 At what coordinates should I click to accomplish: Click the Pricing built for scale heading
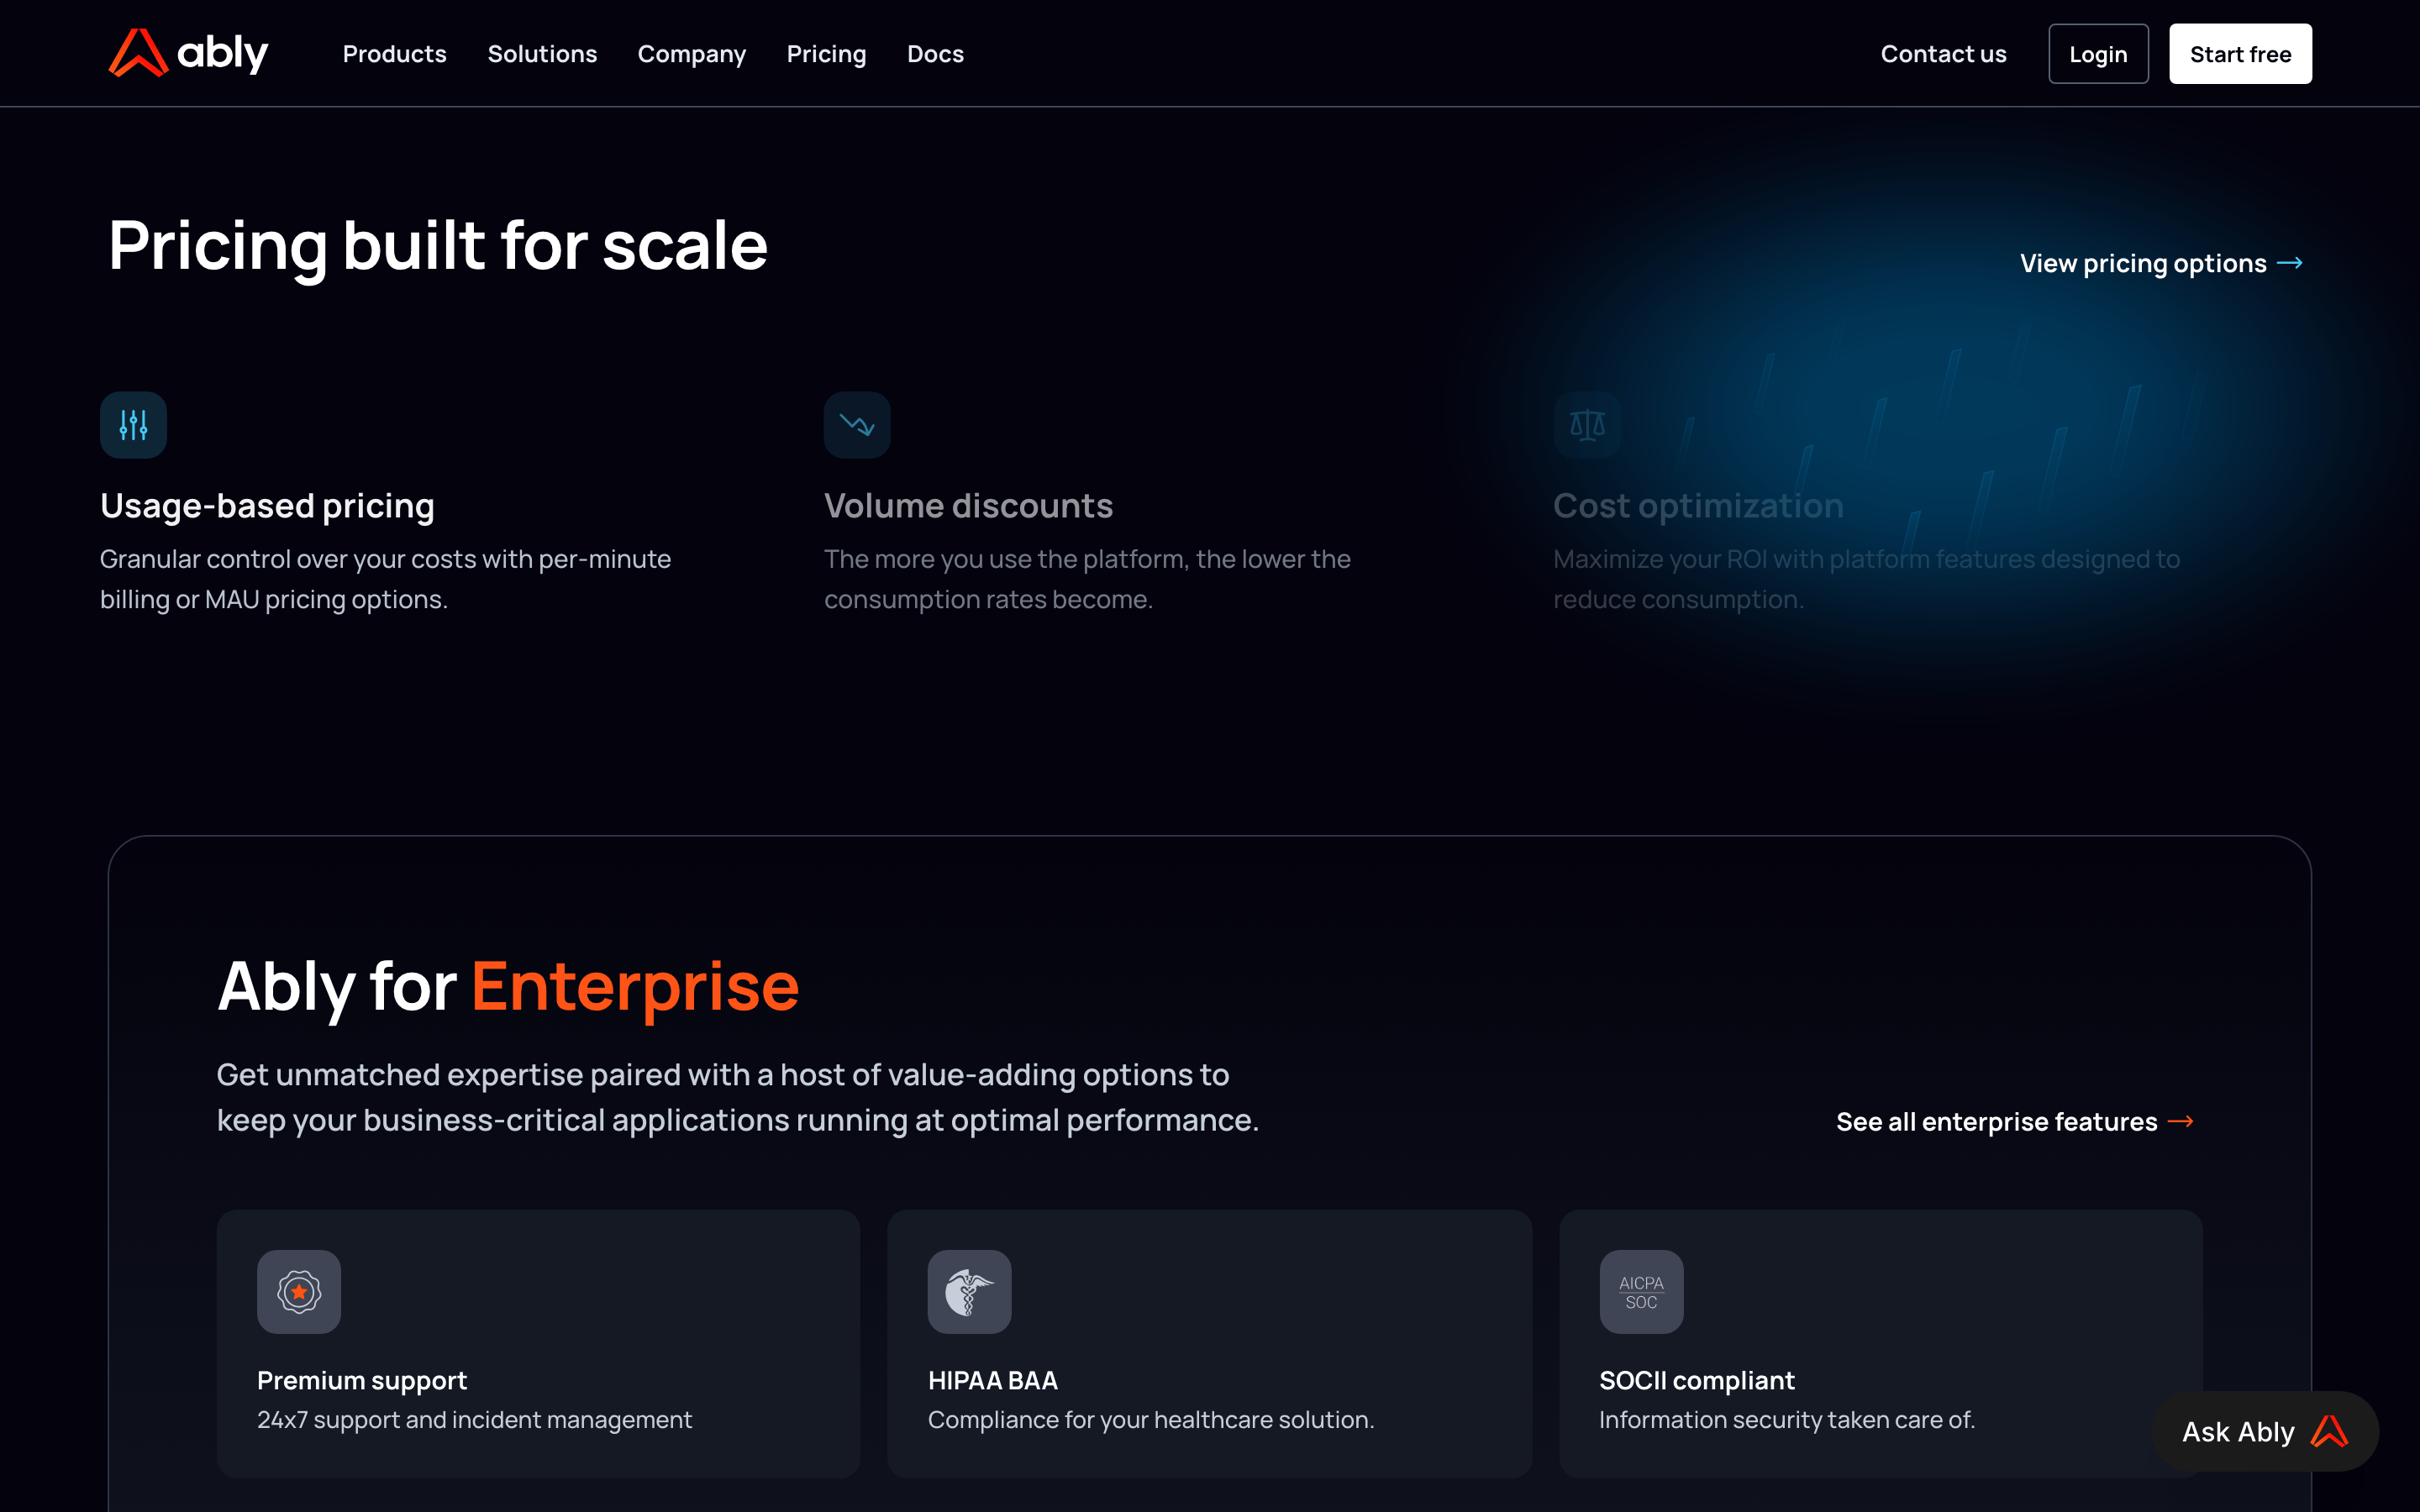438,246
